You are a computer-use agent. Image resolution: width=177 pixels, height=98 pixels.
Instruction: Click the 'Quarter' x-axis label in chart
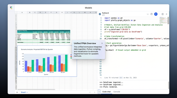[x=46, y=74]
